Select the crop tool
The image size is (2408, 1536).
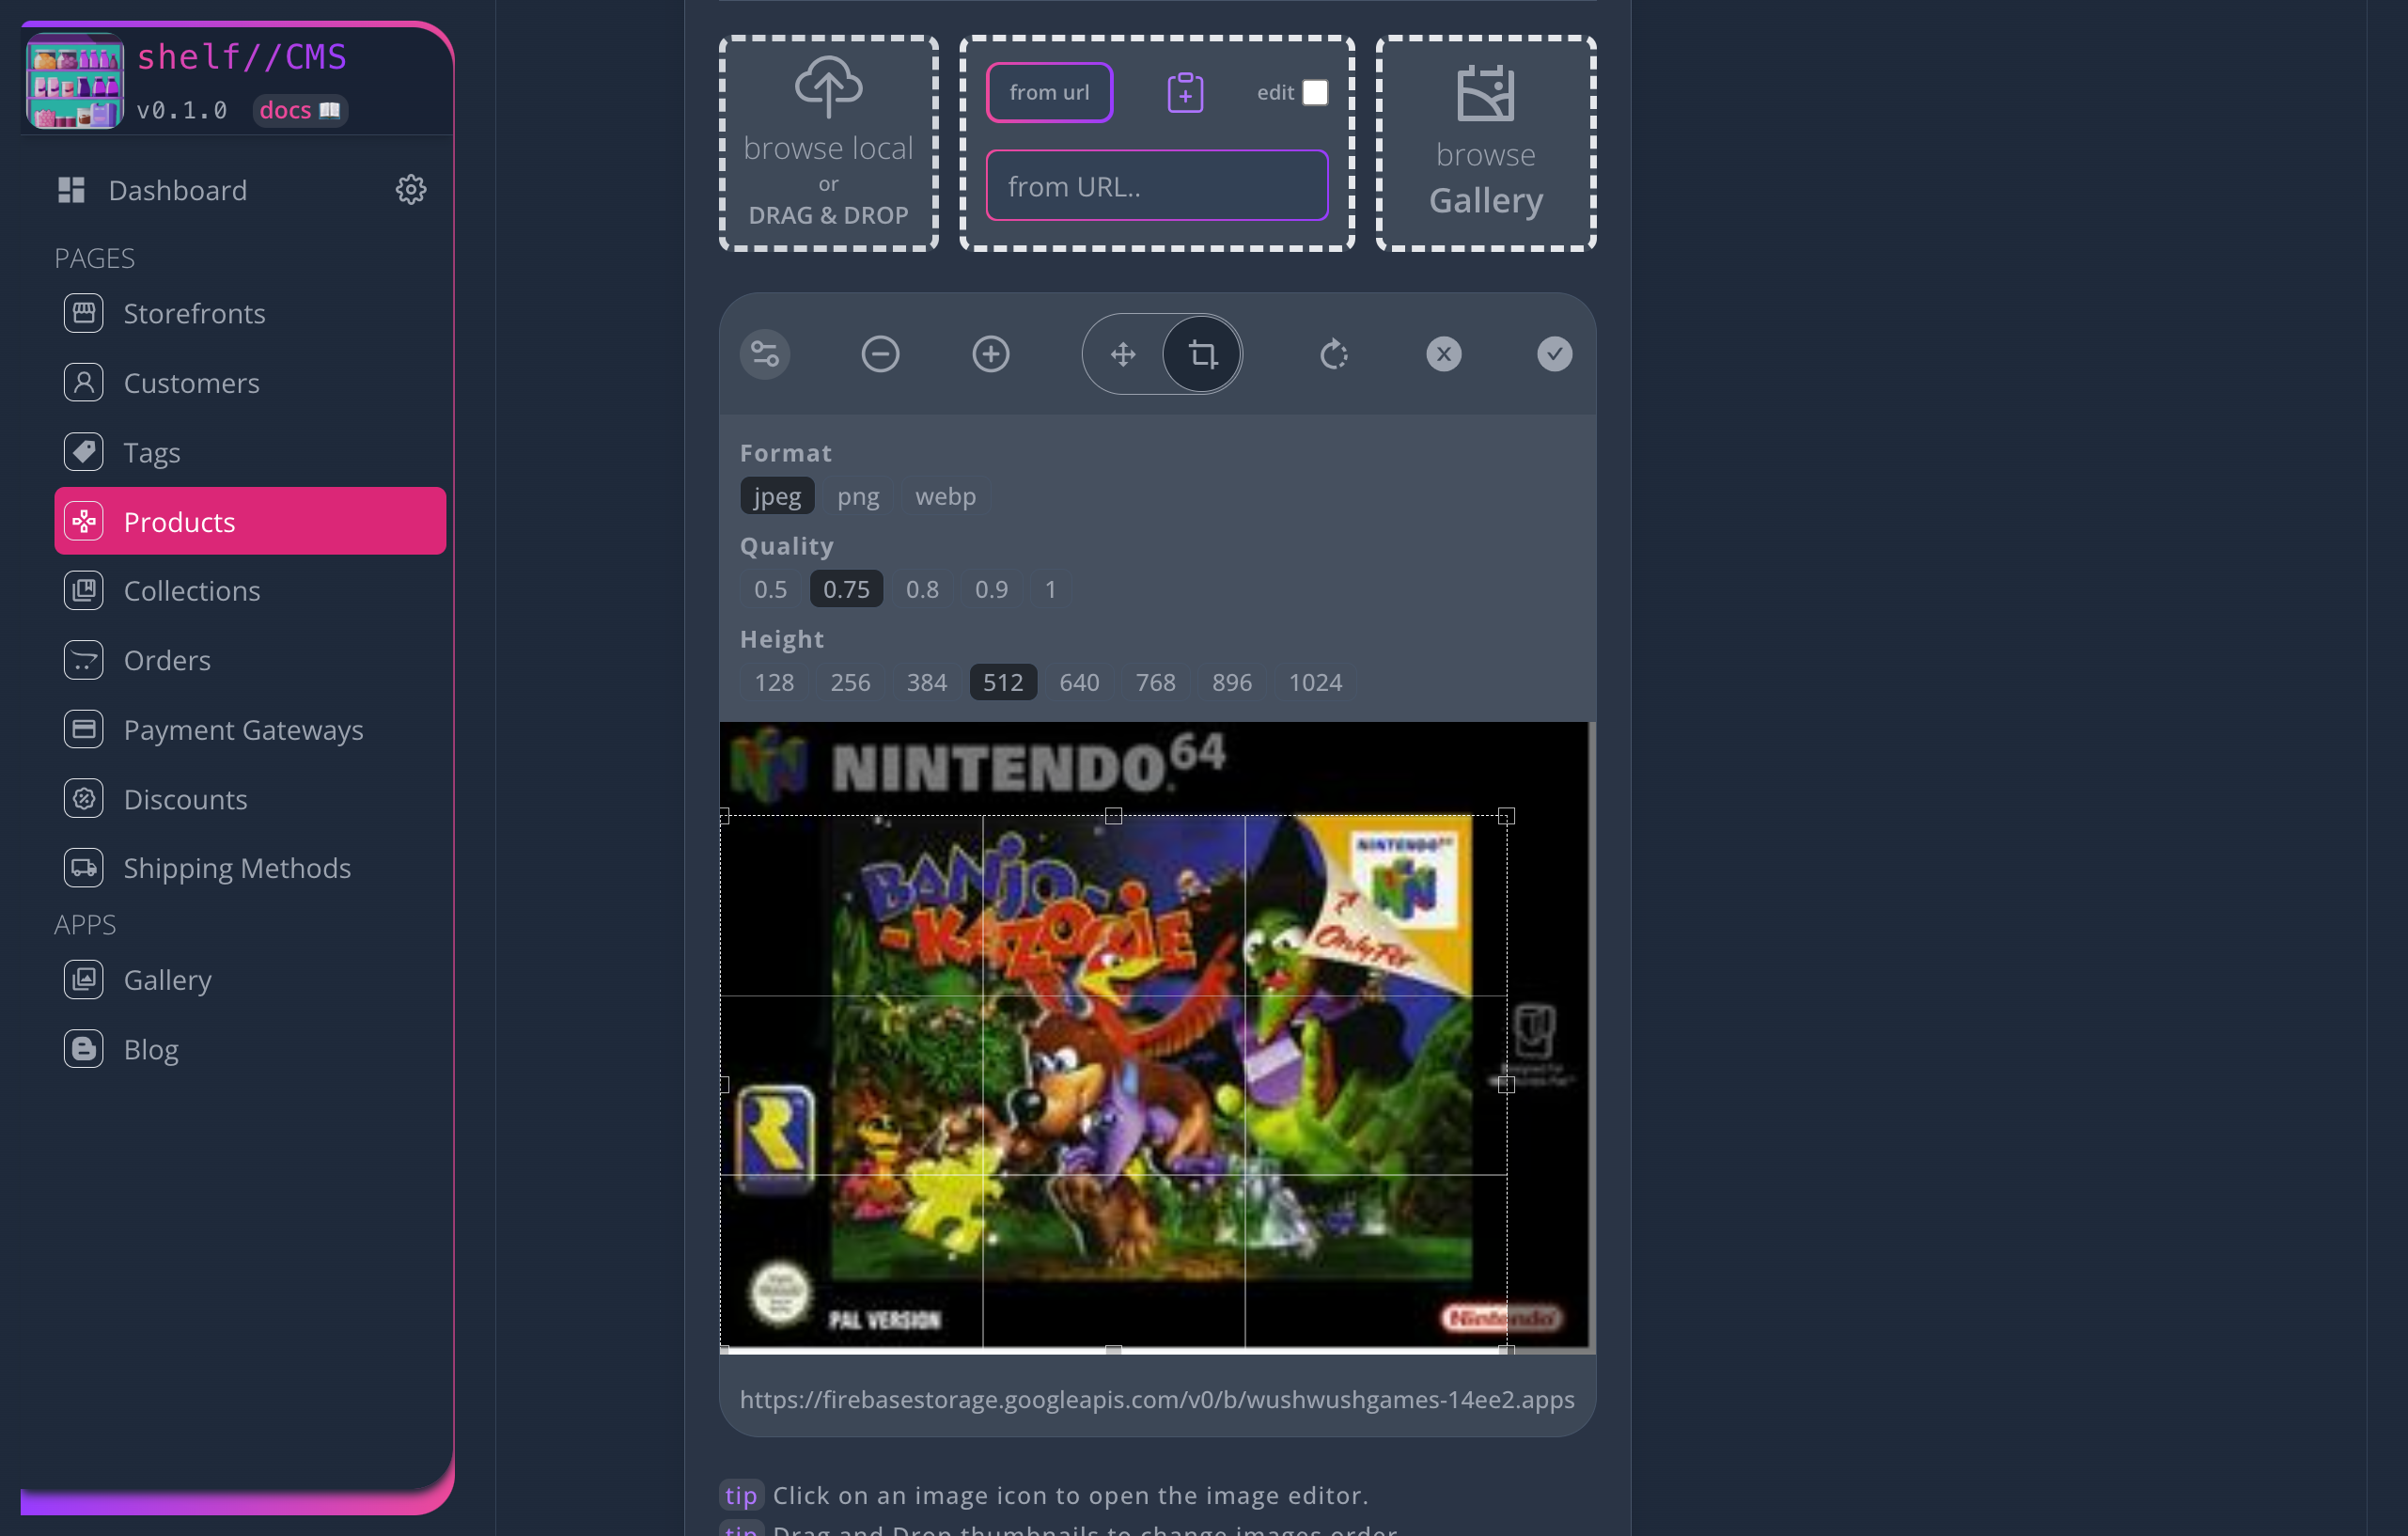tap(1202, 354)
